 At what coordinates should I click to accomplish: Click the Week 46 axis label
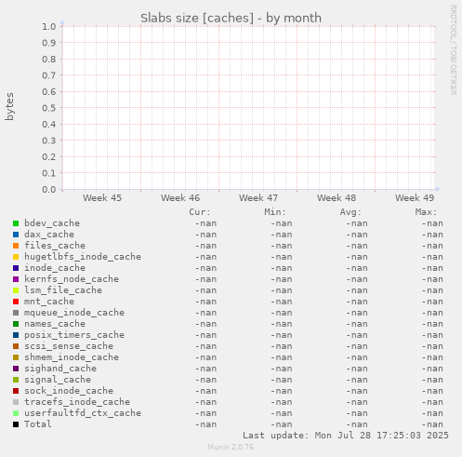click(x=180, y=198)
